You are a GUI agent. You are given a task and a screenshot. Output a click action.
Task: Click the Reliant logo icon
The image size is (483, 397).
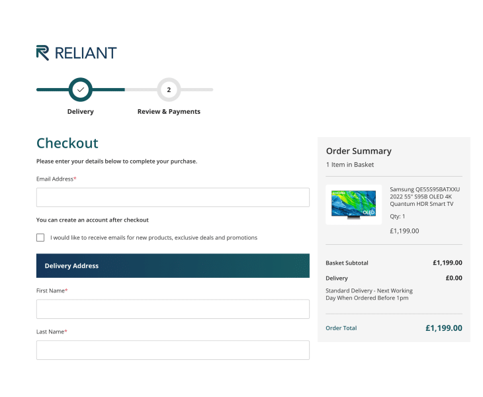tap(42, 53)
